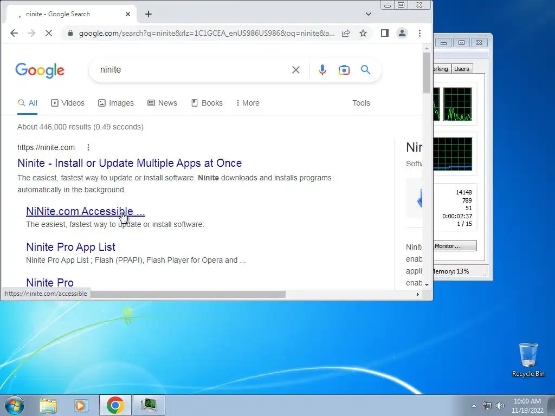Search by image with camera icon
Viewport: 555px width, 416px height.
tap(344, 70)
